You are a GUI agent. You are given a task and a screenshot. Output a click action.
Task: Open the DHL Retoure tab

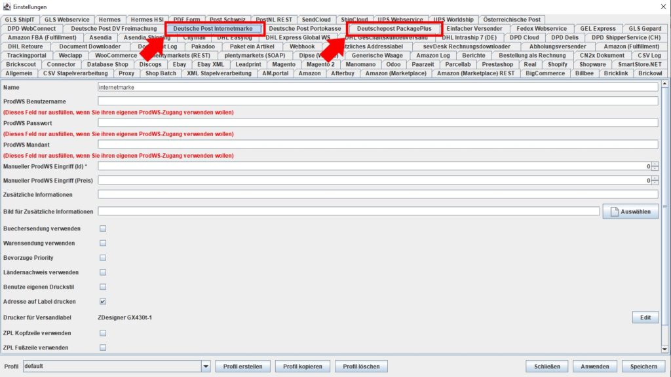point(26,46)
